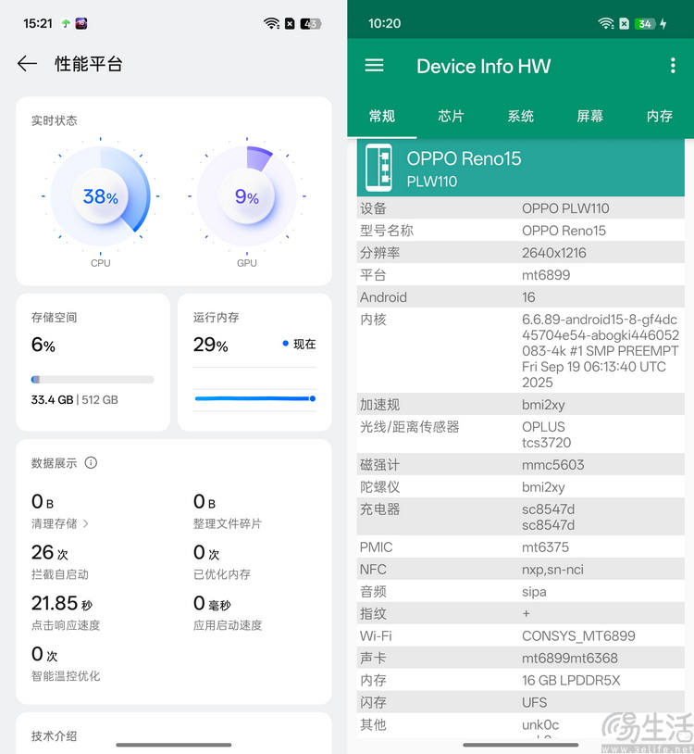
Task: Tap the OPPO Reno15 device icon
Action: tap(379, 168)
